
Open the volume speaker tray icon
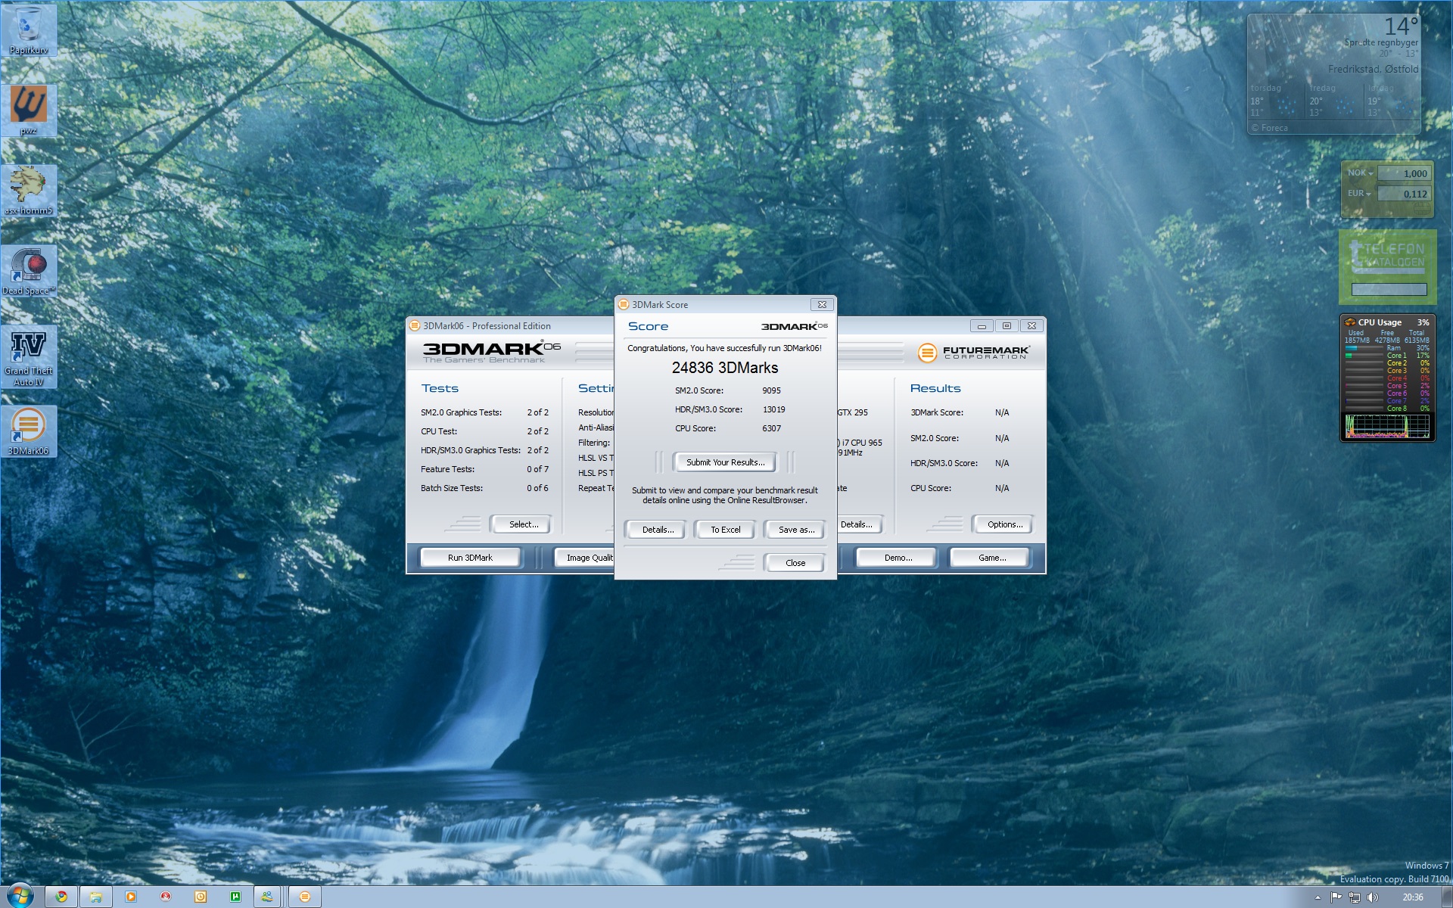1372,897
